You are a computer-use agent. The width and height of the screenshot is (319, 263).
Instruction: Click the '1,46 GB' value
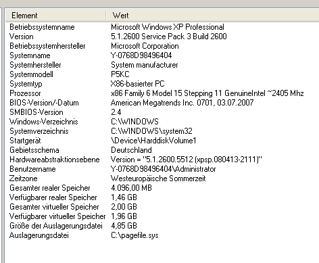coord(124,197)
